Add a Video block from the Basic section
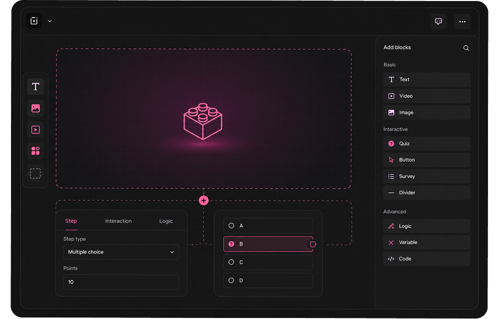This screenshot has width=499, height=319. [426, 96]
